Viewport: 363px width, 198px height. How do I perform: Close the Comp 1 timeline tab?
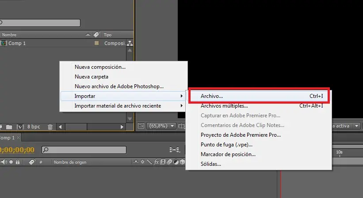(18, 137)
